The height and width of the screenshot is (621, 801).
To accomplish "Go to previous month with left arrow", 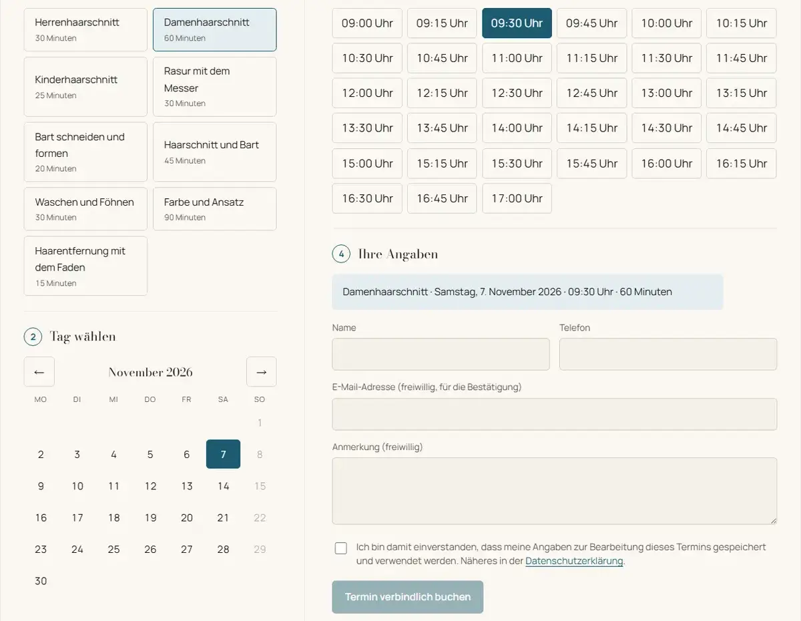I will 39,372.
